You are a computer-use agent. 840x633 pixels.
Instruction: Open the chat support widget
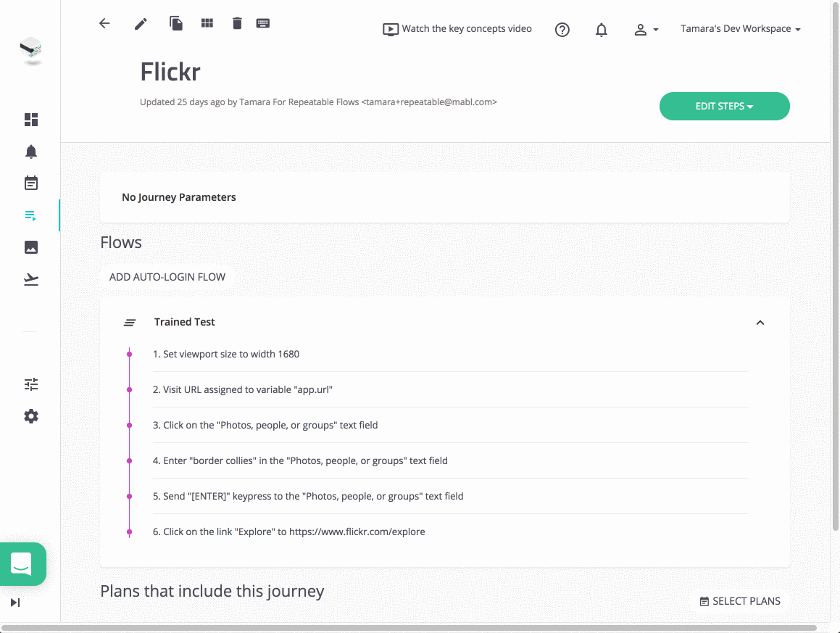click(22, 564)
